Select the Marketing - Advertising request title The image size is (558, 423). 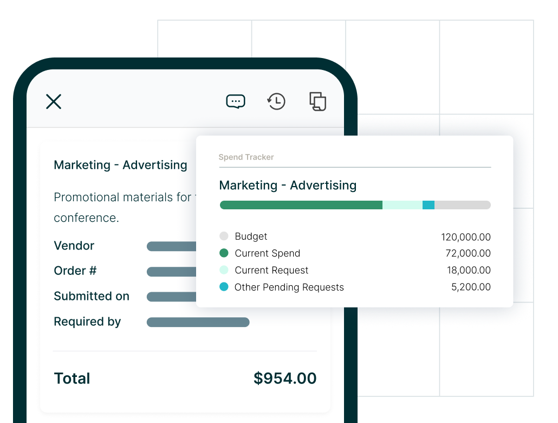pyautogui.click(x=120, y=165)
